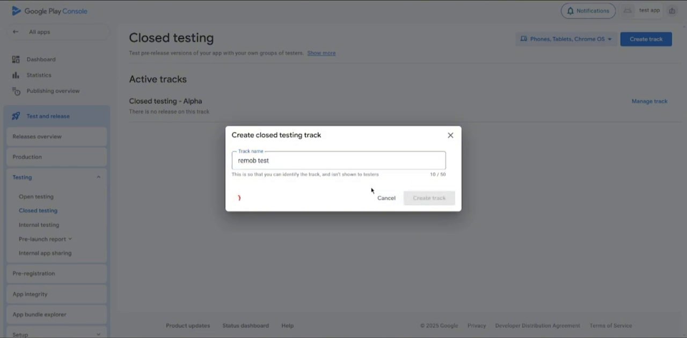Select Internal testing in the sidebar
The width and height of the screenshot is (687, 338).
click(x=39, y=225)
